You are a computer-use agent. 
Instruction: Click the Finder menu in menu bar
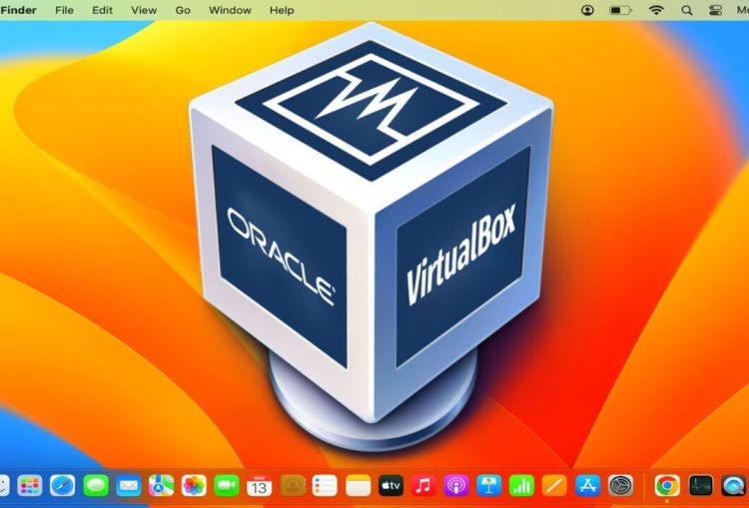point(18,10)
